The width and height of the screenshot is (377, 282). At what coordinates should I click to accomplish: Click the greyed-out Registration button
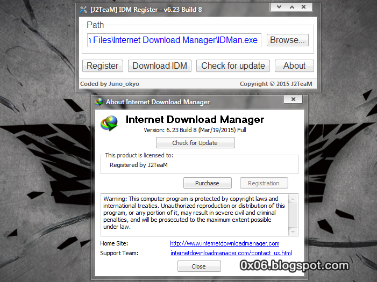264,183
